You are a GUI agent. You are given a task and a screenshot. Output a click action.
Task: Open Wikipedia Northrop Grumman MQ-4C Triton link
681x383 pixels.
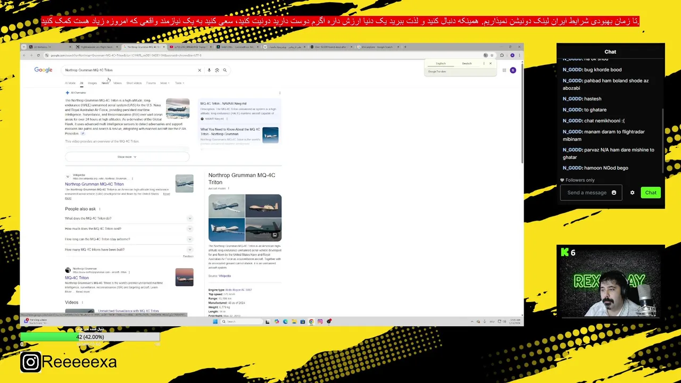[94, 184]
